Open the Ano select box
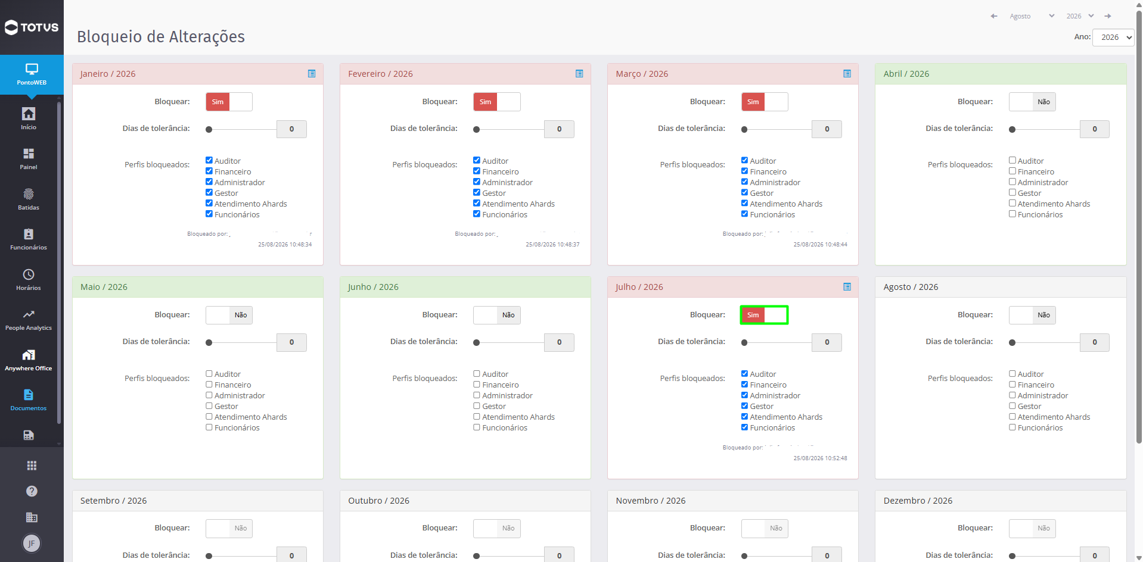 [1113, 37]
